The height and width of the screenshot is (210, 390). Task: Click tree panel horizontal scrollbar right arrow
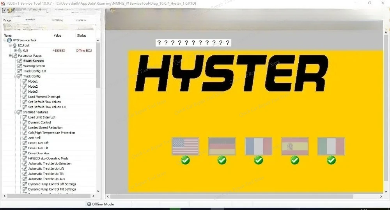coord(93,196)
